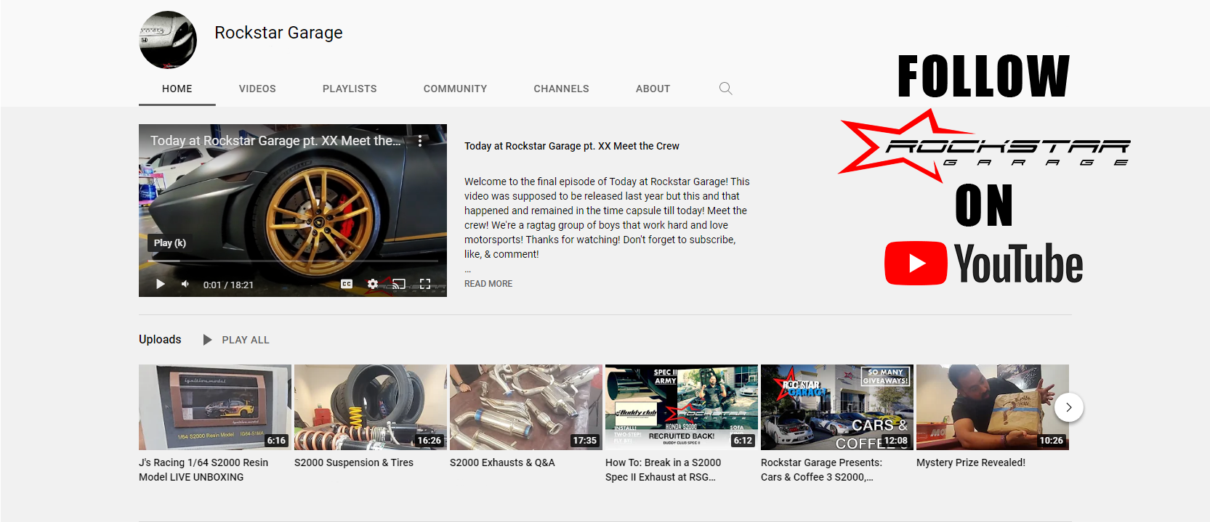Open Mystery Prize Revealed video title
The height and width of the screenshot is (522, 1210).
click(970, 462)
